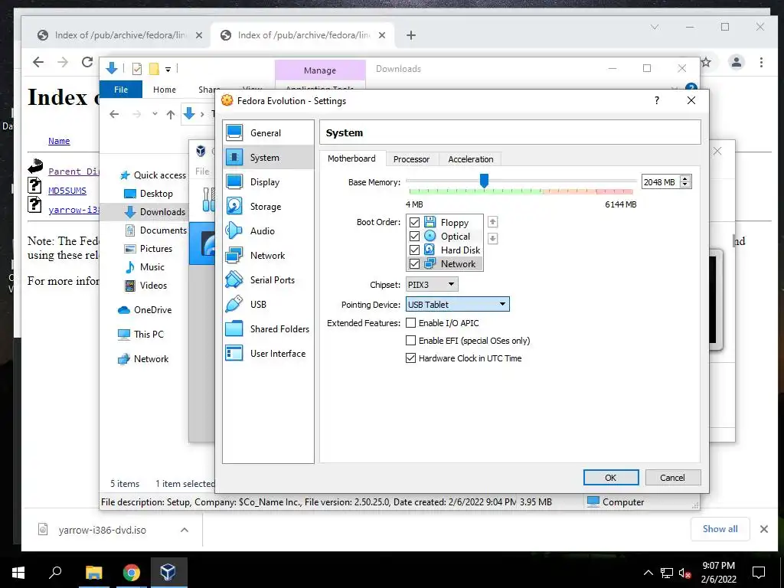Open taskbar search magnifier
The image size is (784, 588).
pyautogui.click(x=55, y=573)
